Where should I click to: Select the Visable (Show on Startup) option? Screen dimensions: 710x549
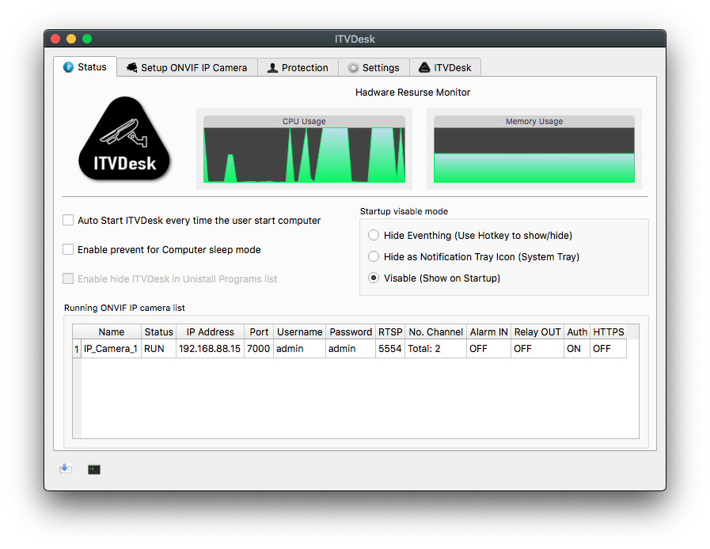pyautogui.click(x=373, y=278)
